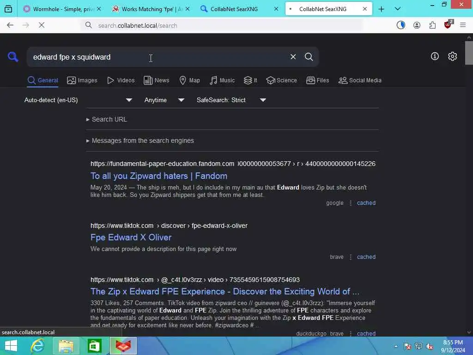Expand Messages from the search engines
The height and width of the screenshot is (355, 473).
click(x=140, y=141)
